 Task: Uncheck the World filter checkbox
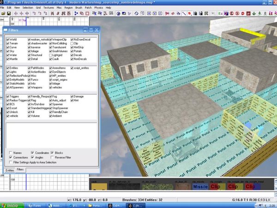(7, 39)
